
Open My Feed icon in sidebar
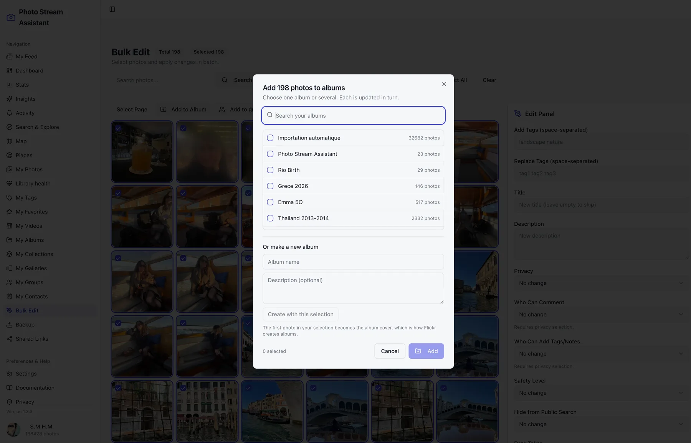click(x=10, y=56)
